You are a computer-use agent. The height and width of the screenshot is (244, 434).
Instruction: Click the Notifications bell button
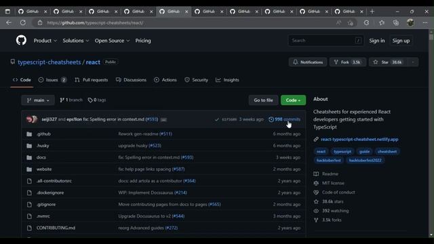pos(308,62)
